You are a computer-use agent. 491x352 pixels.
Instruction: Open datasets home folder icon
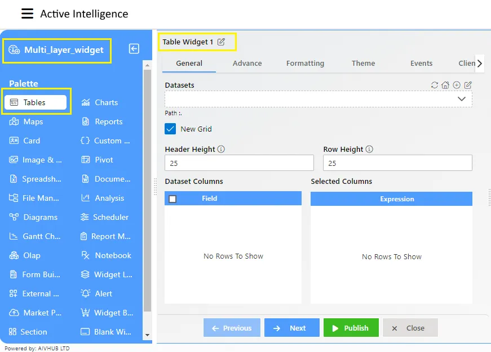coord(445,85)
